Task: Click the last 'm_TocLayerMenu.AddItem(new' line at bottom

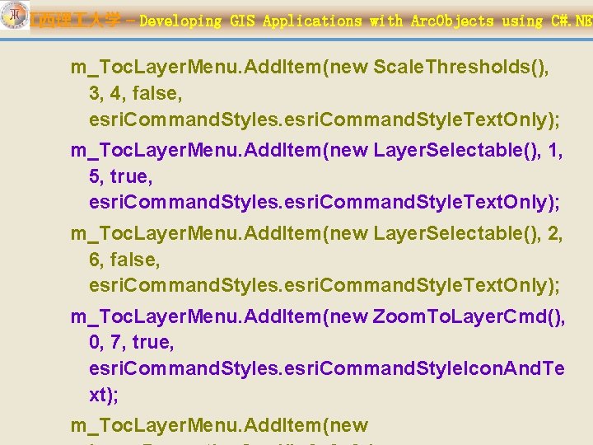Action: pos(219,426)
